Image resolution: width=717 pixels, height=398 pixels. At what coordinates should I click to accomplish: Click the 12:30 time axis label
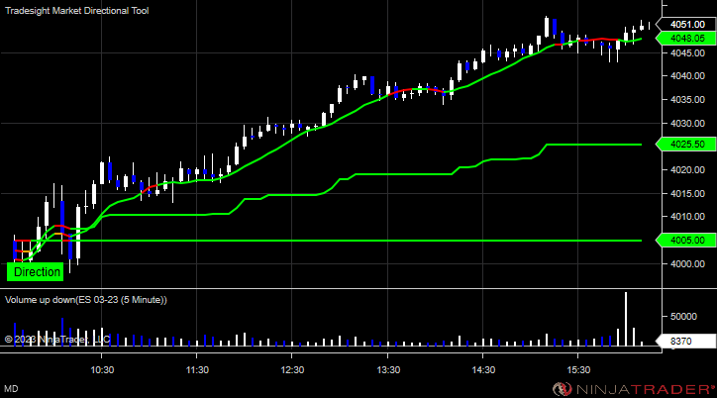pyautogui.click(x=292, y=369)
